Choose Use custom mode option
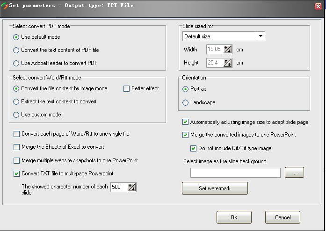326x231 pixels. click(16, 115)
